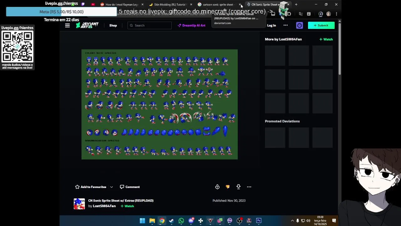Click the Published: Nov 30, 2023 date

[229, 201]
